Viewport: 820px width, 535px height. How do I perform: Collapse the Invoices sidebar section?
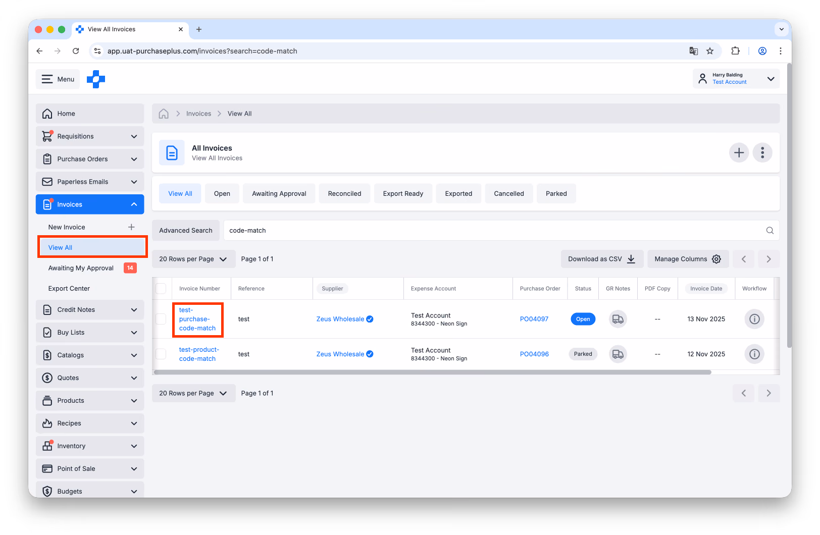(x=90, y=204)
